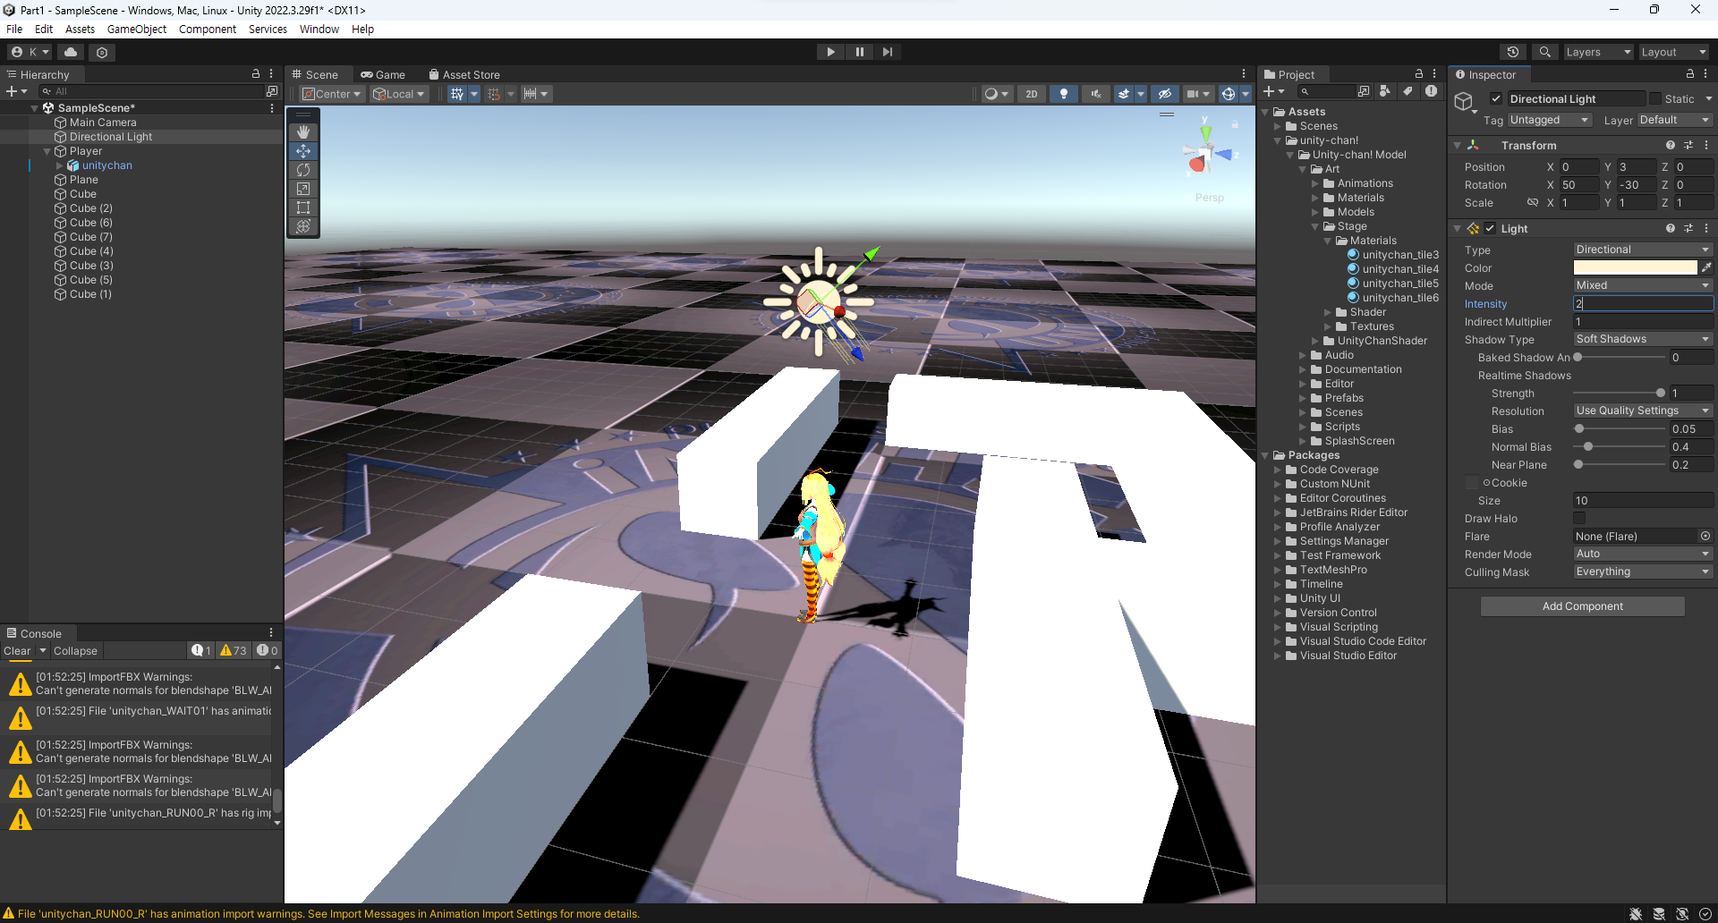This screenshot has width=1718, height=923.
Task: Clear the Console log
Action: [x=17, y=651]
